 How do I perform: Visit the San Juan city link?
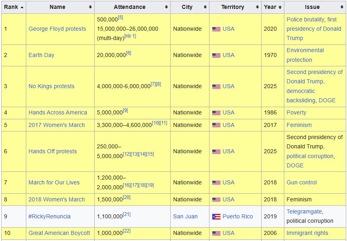coord(185,216)
